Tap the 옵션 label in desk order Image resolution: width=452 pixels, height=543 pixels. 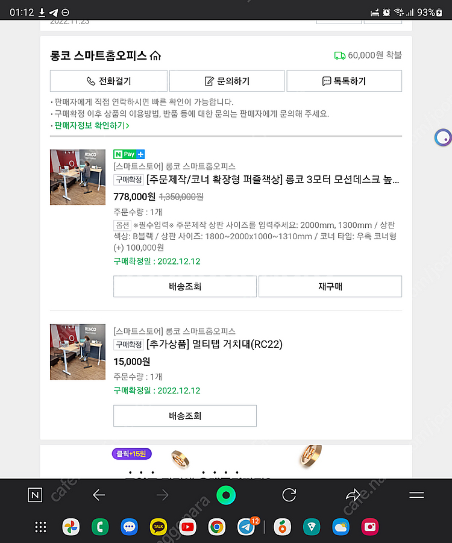tap(122, 225)
